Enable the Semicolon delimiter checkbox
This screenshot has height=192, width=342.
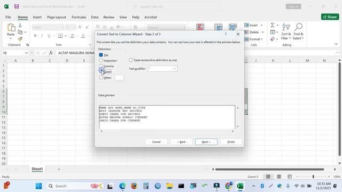point(101,60)
